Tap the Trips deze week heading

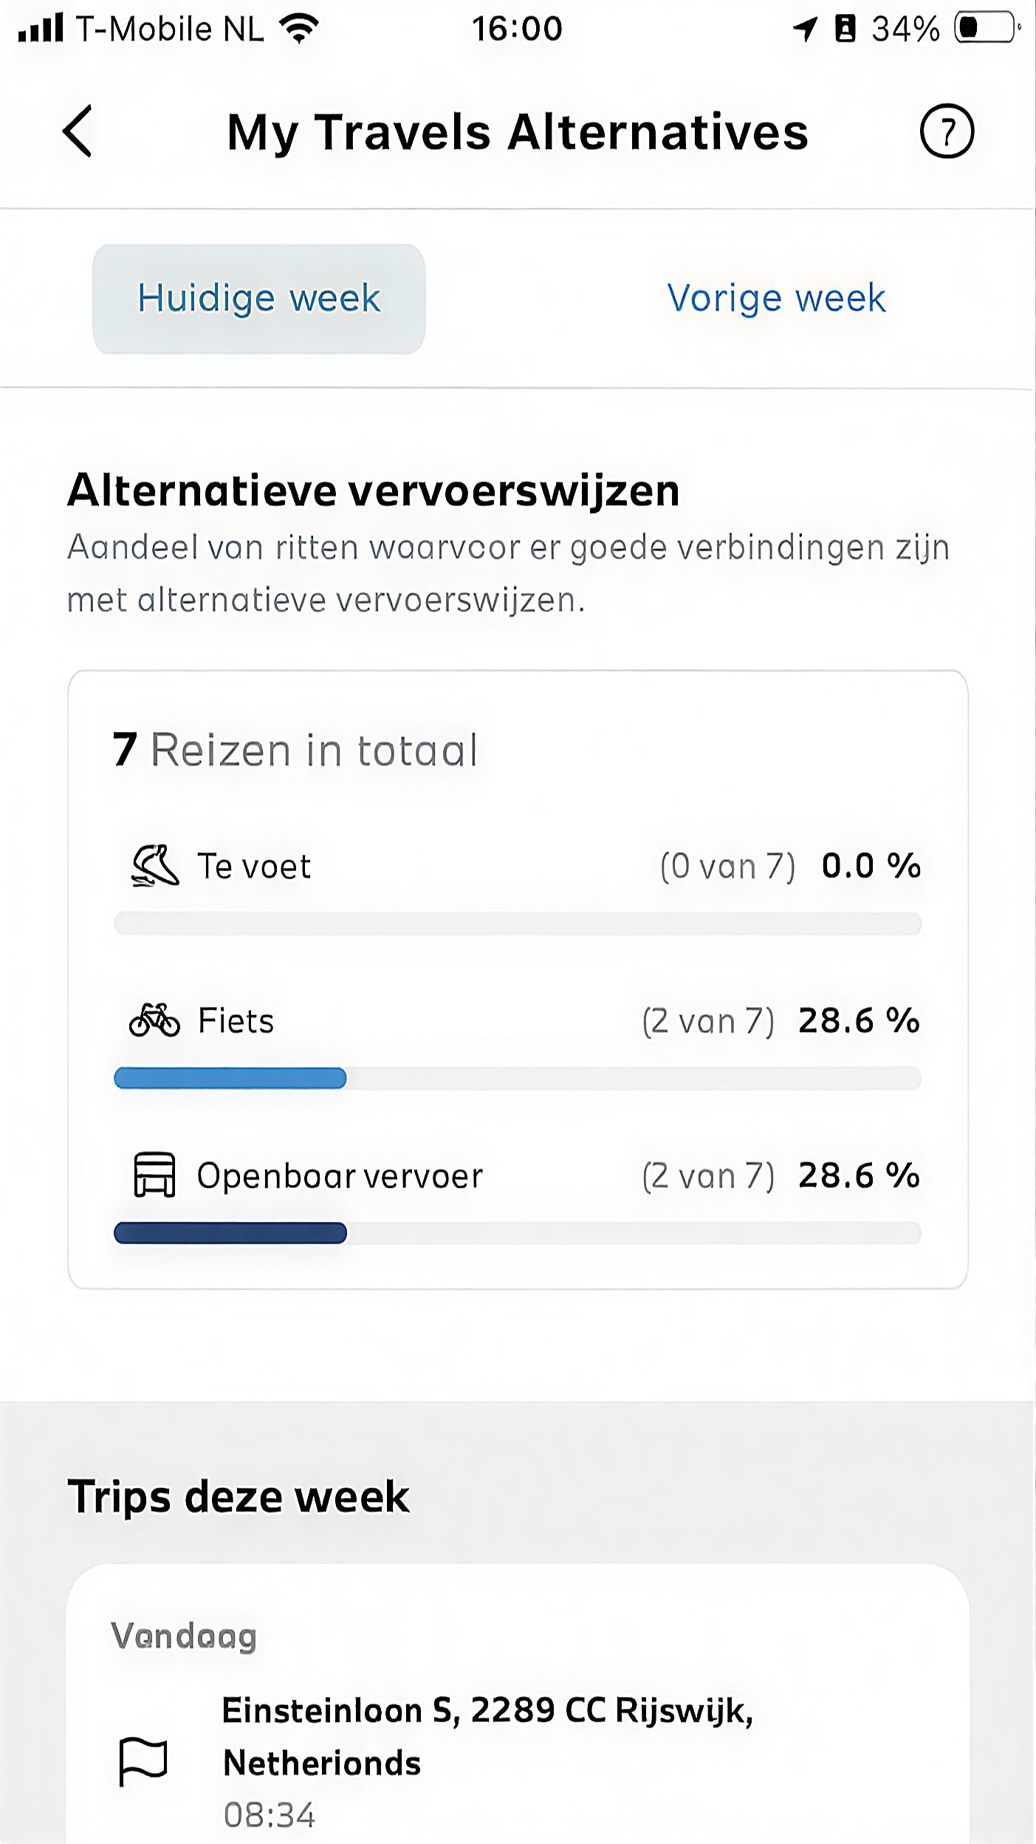tap(239, 1497)
